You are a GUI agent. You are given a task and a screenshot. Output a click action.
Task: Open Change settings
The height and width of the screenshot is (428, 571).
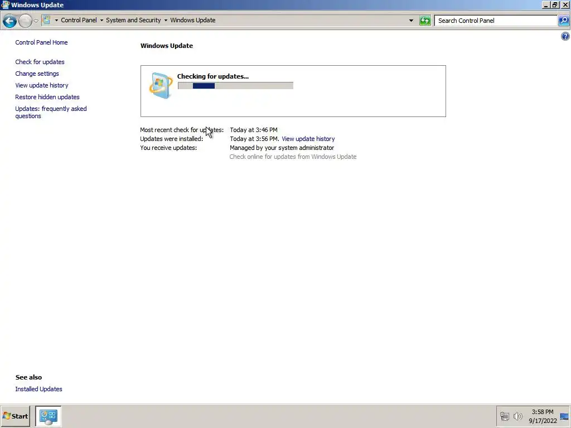tap(37, 74)
